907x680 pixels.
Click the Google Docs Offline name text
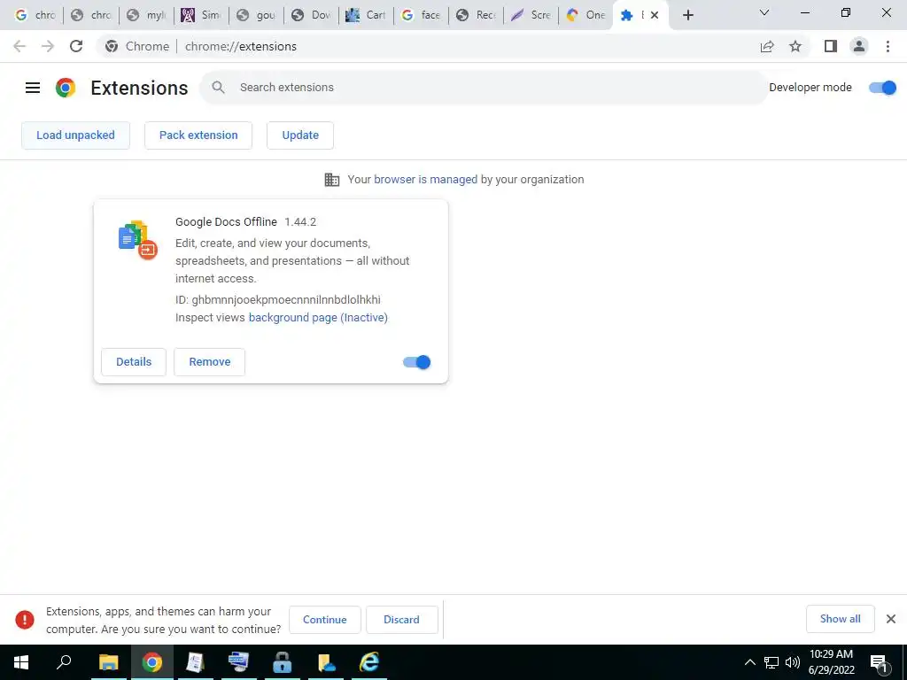(x=226, y=222)
